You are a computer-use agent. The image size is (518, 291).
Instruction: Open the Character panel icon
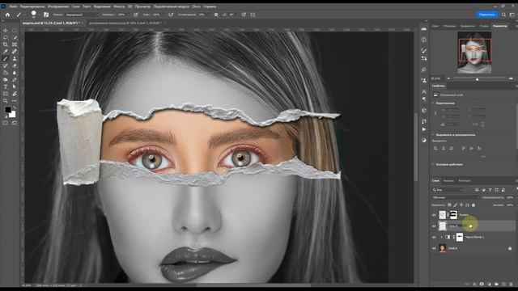[x=424, y=91]
